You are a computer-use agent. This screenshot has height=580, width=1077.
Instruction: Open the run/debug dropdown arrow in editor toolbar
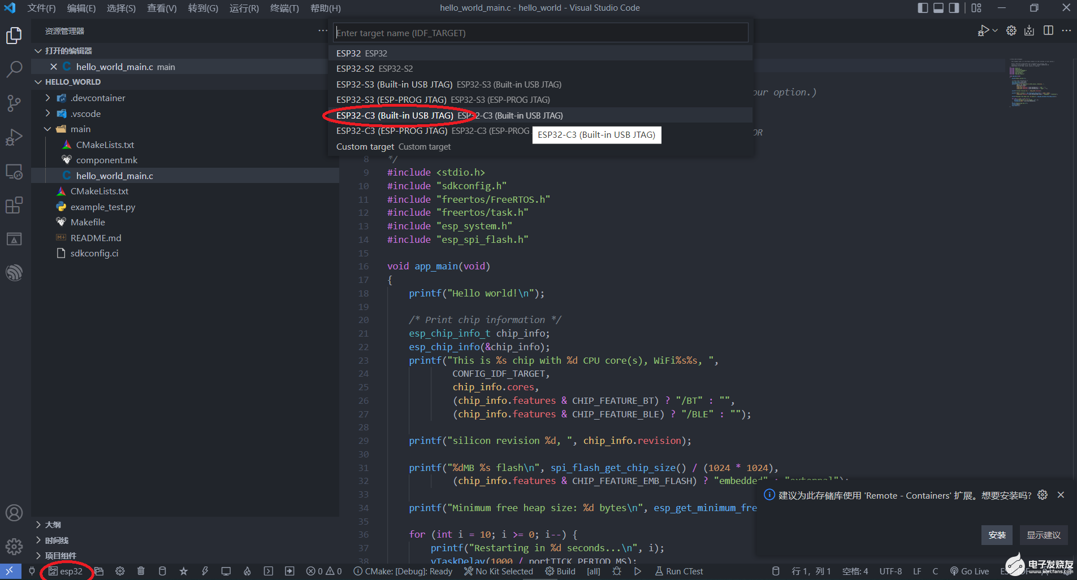995,30
